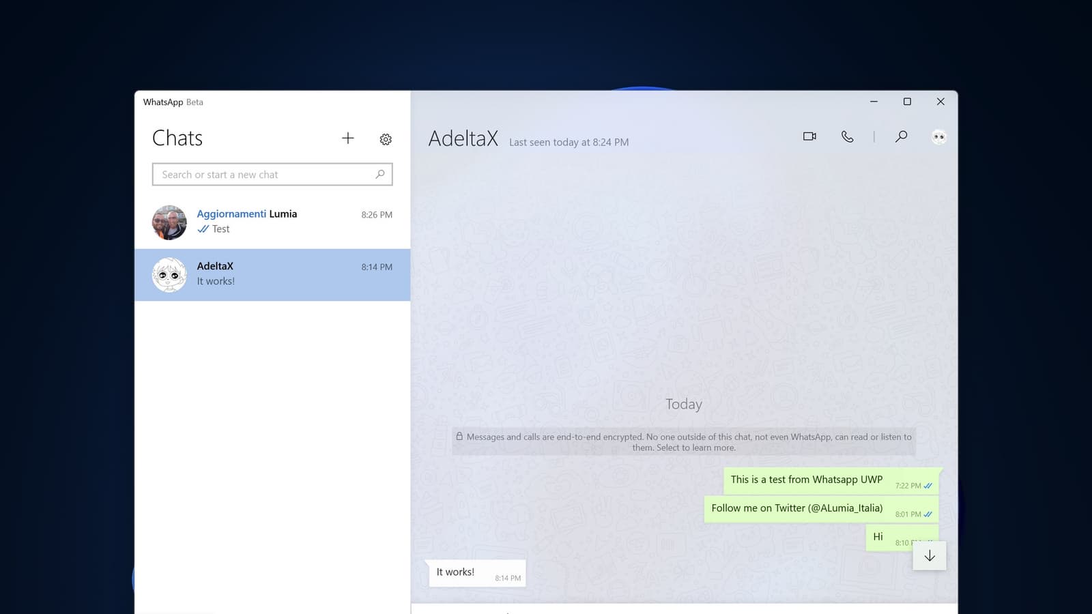This screenshot has width=1092, height=614.
Task: Click the 'Test' message preview under Aggiornamenti Lumia
Action: tap(220, 229)
